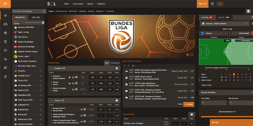
Task: Click the match timeline progress bar
Action: (x=227, y=68)
